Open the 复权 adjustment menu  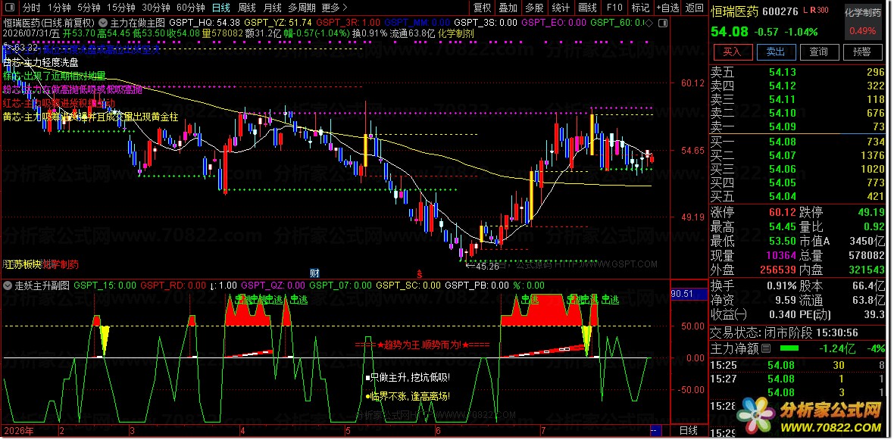pos(483,8)
